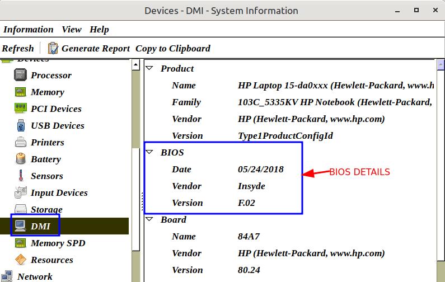Click the Processor chip icon
This screenshot has height=282, width=445.
coord(21,75)
